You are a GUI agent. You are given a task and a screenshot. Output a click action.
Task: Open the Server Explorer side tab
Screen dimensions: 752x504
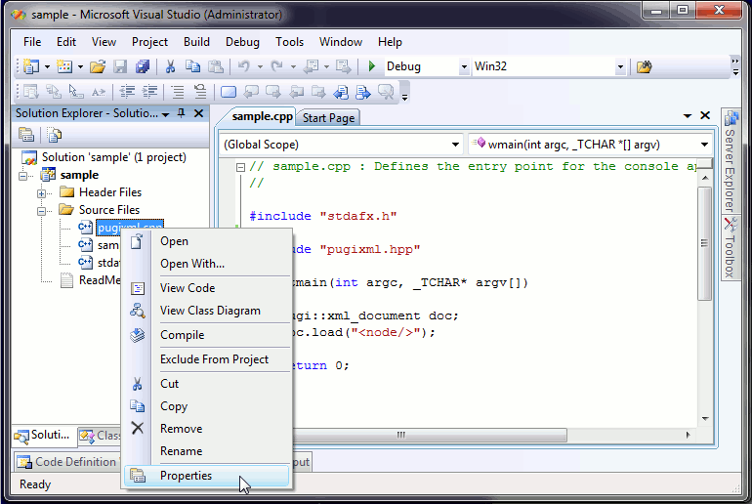pyautogui.click(x=729, y=161)
